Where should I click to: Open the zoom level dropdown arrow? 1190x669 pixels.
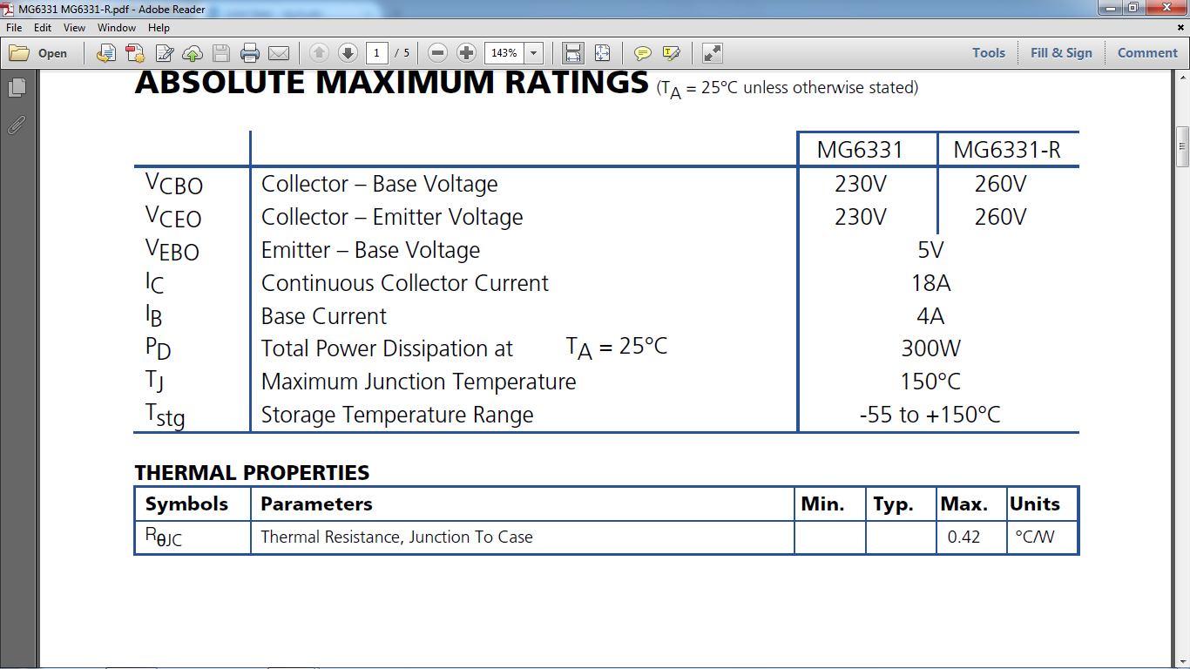point(534,53)
